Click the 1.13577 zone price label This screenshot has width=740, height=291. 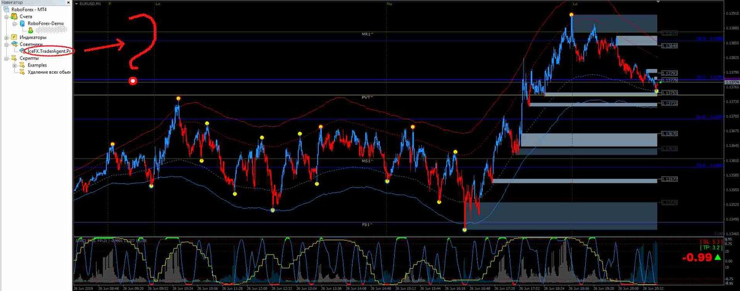point(670,180)
